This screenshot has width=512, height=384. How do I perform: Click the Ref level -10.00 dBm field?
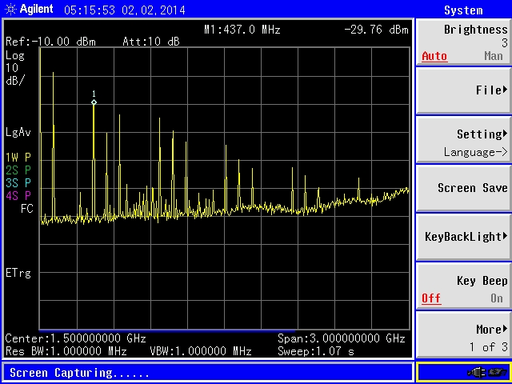(50, 41)
